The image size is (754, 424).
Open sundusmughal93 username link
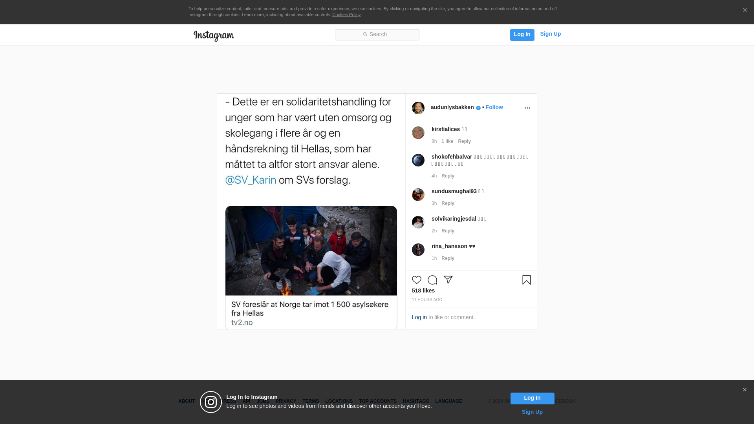454,191
